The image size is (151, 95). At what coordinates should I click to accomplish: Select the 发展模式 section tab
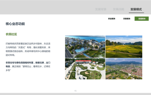136,9
